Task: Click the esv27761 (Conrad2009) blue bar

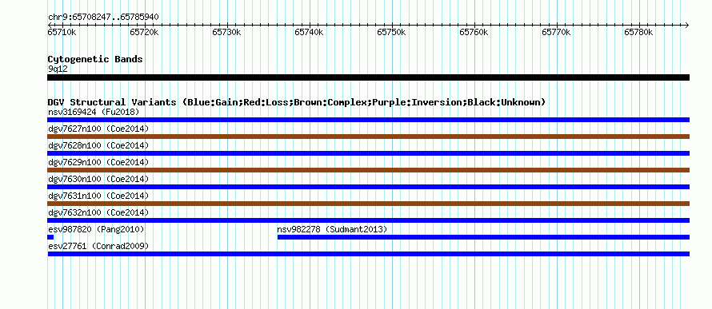Action: [x=368, y=254]
